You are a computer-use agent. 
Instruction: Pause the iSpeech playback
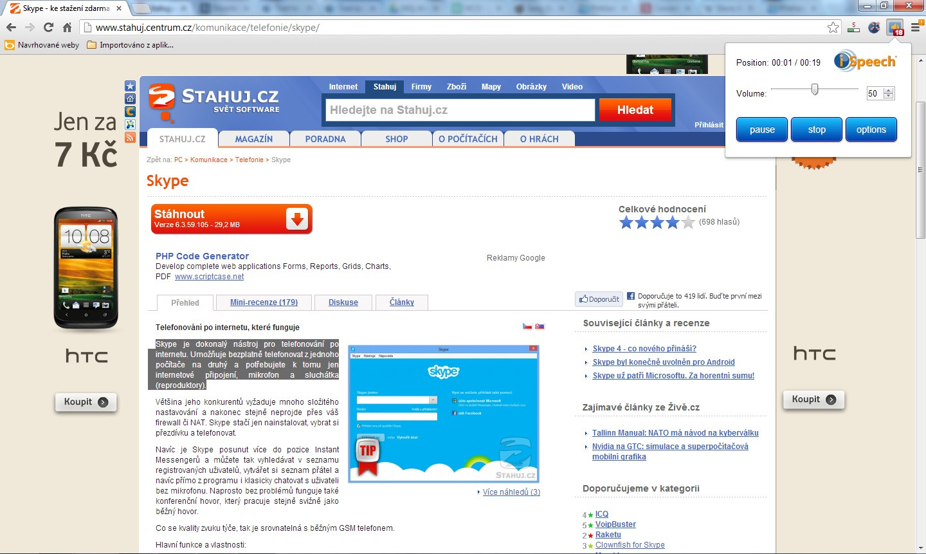762,129
